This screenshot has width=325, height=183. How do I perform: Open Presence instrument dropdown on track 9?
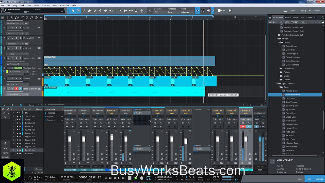click(18, 95)
